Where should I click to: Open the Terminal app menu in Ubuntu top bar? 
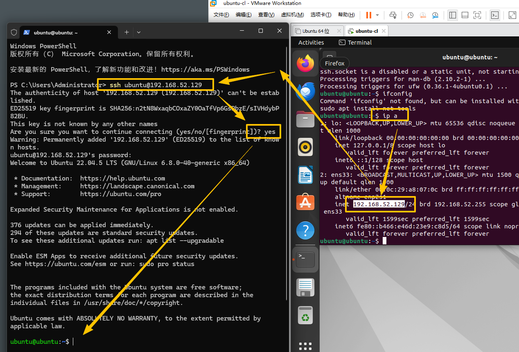click(355, 43)
